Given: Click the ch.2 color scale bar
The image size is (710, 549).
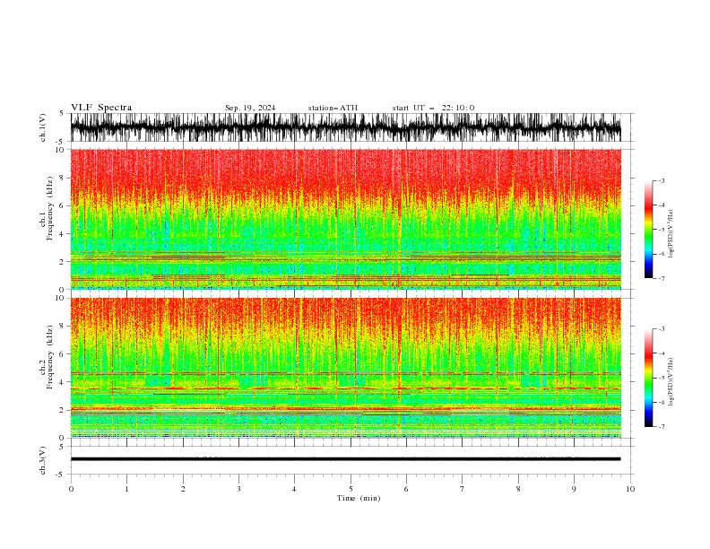Looking at the screenshot, I should [649, 378].
